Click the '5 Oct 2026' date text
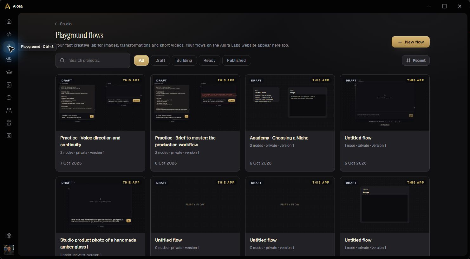 (x=356, y=163)
